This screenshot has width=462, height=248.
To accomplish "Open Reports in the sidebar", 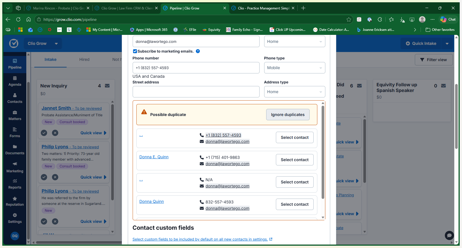I will pos(15,184).
